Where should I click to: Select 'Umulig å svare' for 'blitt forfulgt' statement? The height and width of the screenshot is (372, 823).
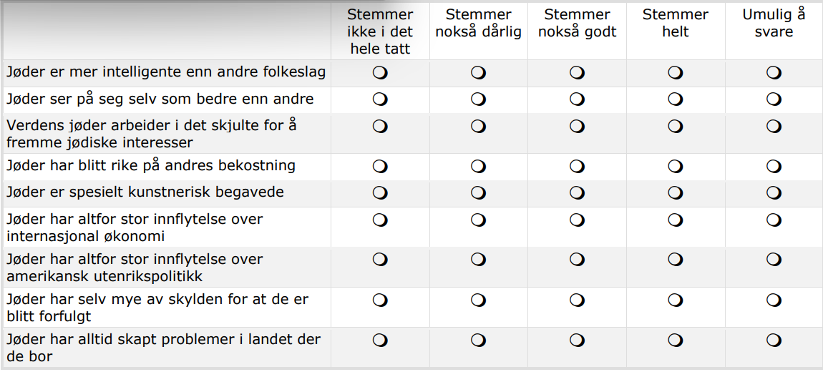[x=774, y=300]
